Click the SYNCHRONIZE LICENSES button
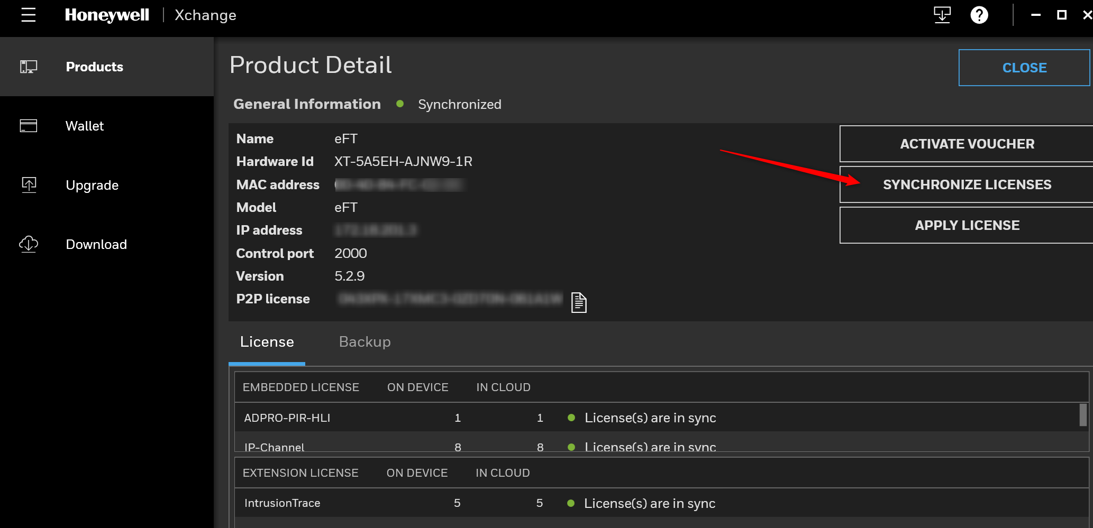 (967, 184)
